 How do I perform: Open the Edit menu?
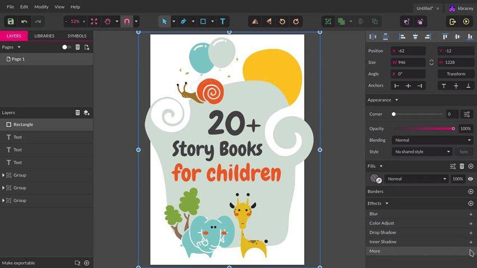[24, 7]
